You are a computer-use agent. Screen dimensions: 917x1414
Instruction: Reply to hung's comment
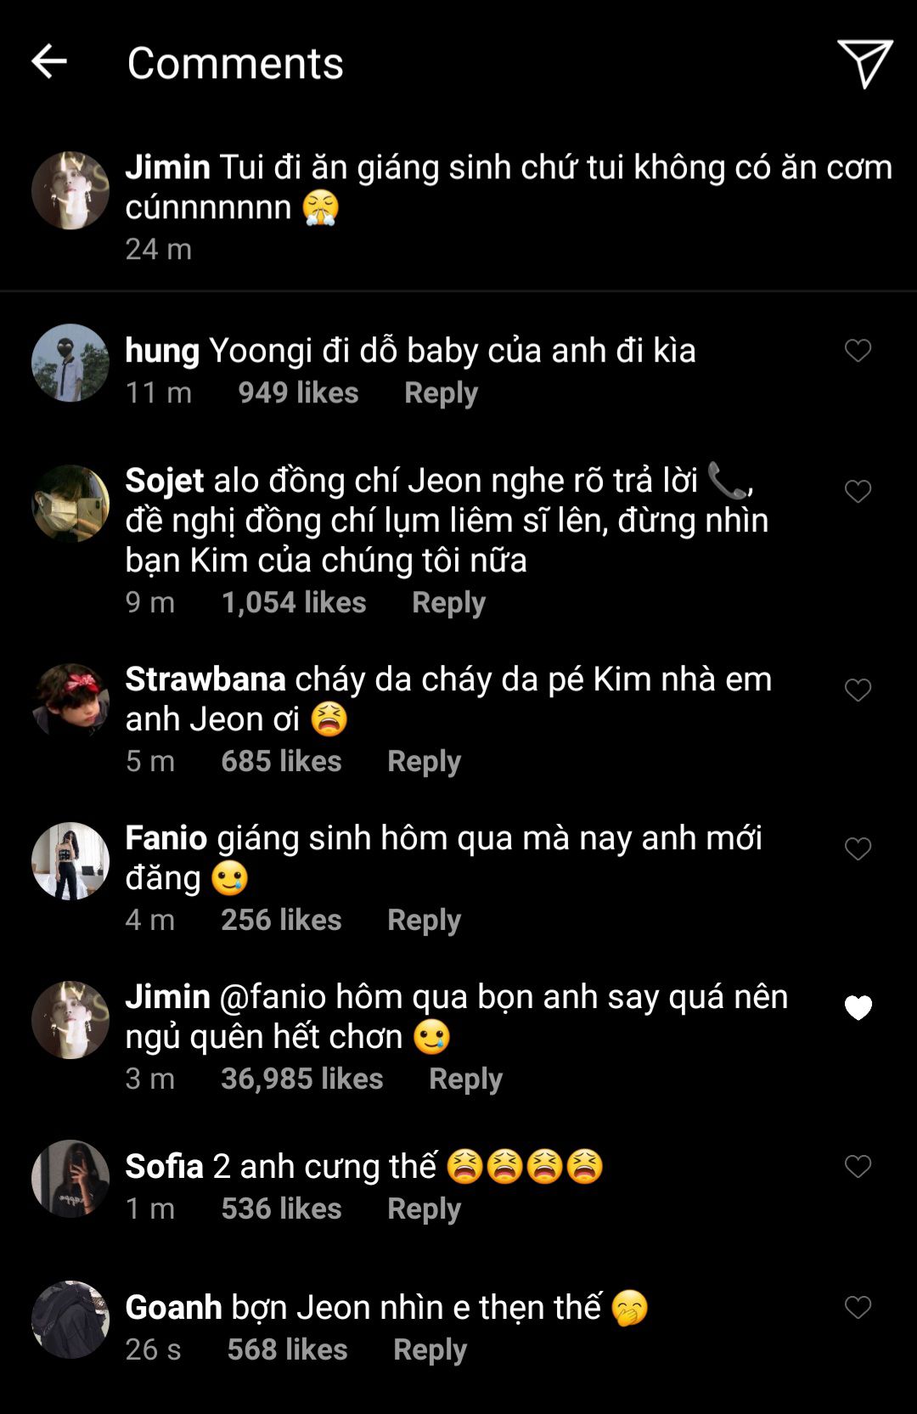(441, 392)
